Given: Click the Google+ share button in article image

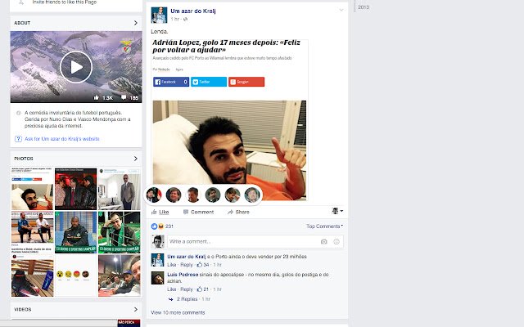Looking at the screenshot, I should [x=246, y=82].
